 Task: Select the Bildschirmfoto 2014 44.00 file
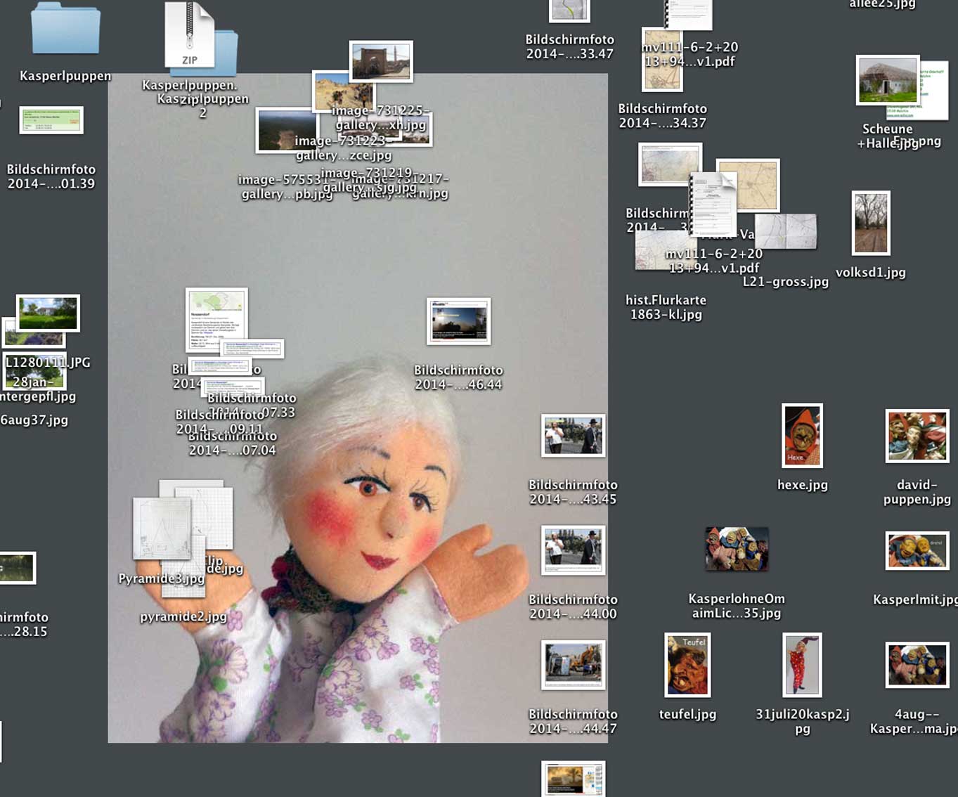pos(573,550)
